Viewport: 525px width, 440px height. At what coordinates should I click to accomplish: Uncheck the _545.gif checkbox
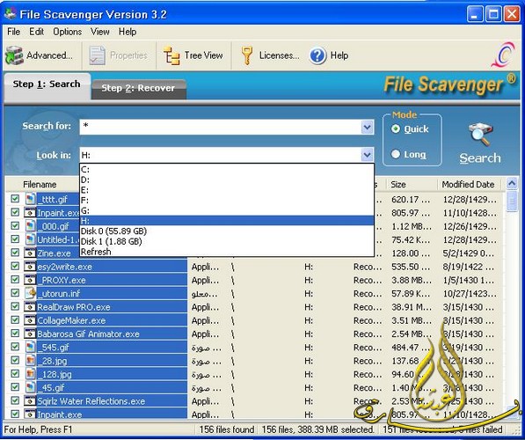15,347
